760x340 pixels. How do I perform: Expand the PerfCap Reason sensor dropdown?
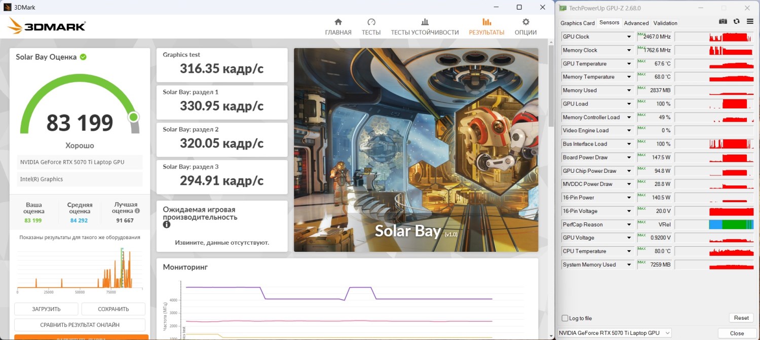click(629, 224)
